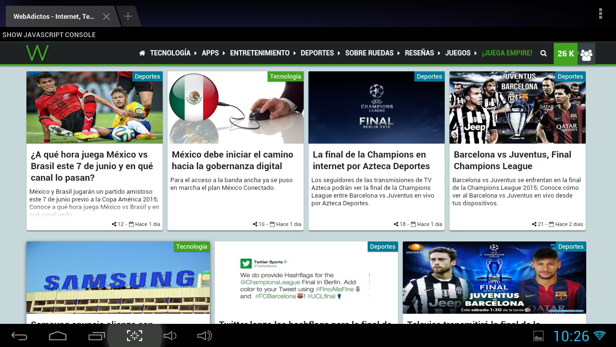The image size is (616, 347).
Task: Open headline about México vs Brasil 7 de junio
Action: click(x=92, y=166)
